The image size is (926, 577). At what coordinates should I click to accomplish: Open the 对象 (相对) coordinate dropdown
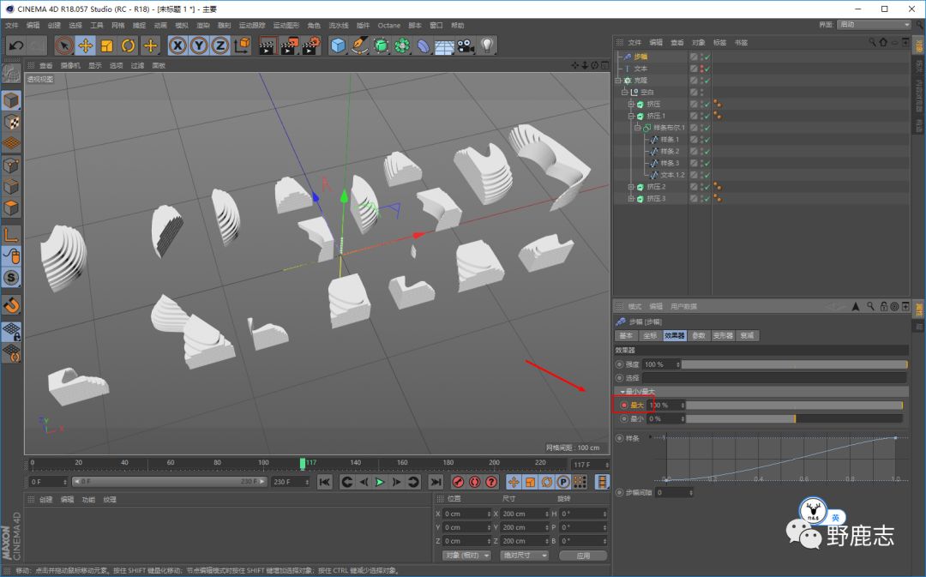[466, 555]
